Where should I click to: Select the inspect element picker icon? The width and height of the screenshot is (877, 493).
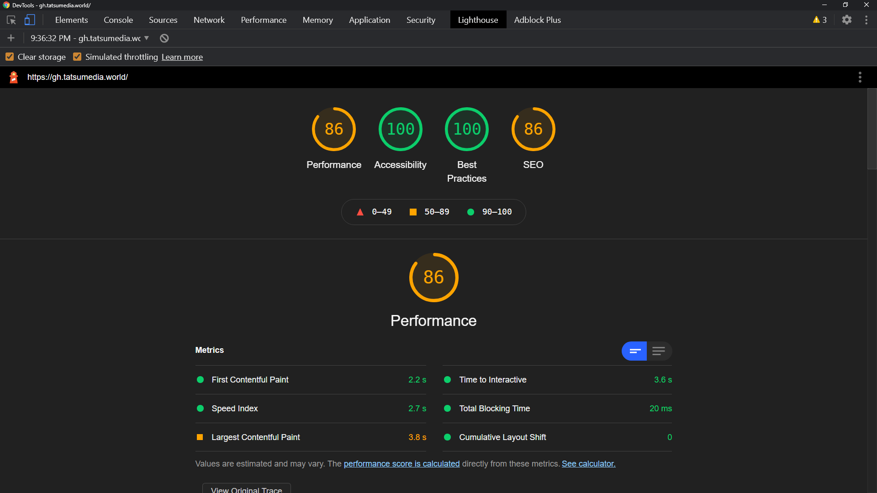(x=11, y=20)
